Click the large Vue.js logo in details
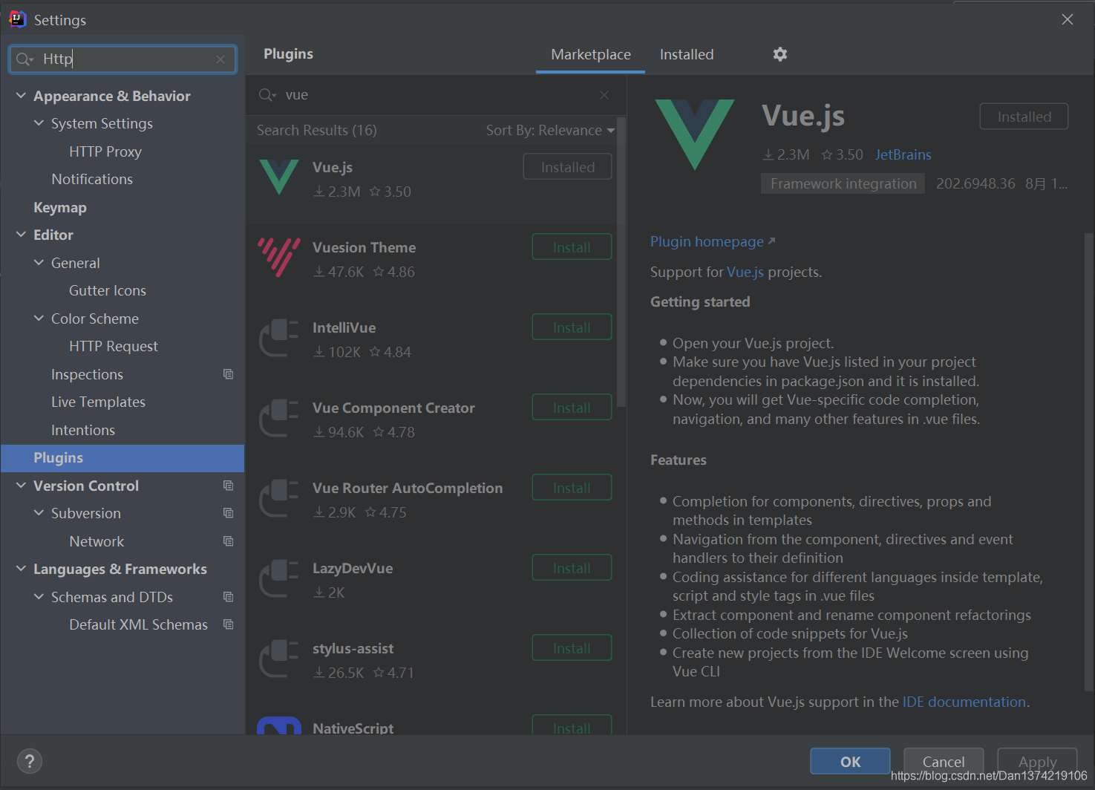This screenshot has width=1095, height=790. pyautogui.click(x=695, y=134)
